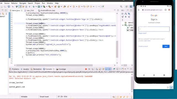Click the green Run button in toolbar
This screenshot has width=177, height=99.
click(x=39, y=7)
